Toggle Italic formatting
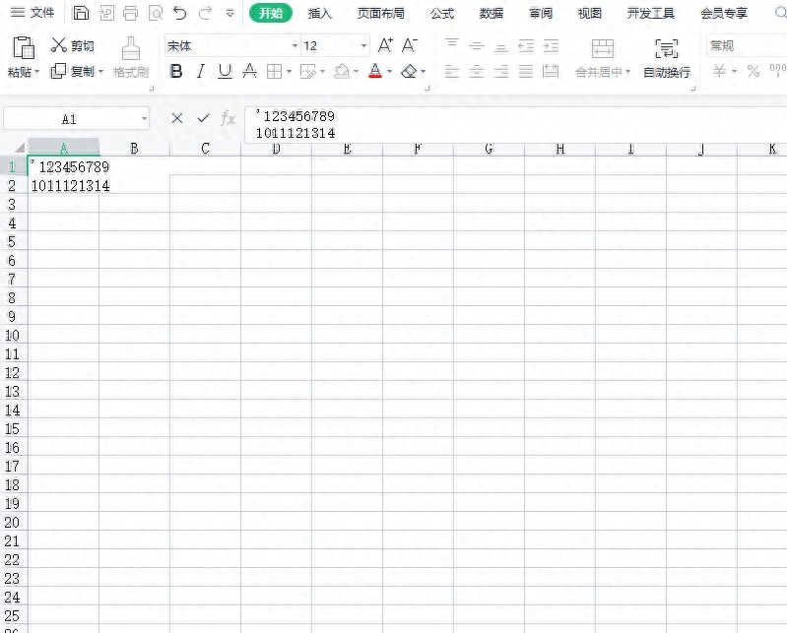This screenshot has width=787, height=633. tap(201, 71)
